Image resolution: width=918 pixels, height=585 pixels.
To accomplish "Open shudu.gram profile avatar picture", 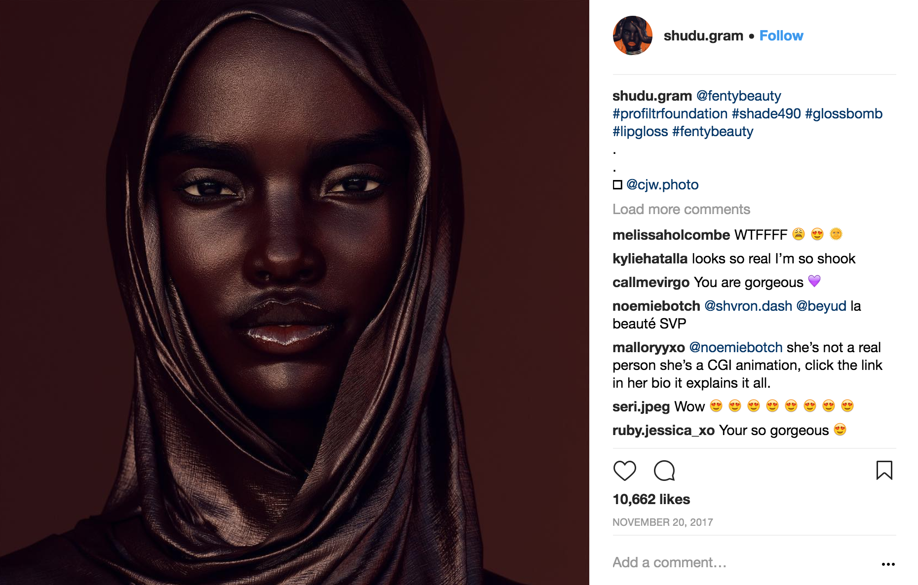I will [632, 36].
